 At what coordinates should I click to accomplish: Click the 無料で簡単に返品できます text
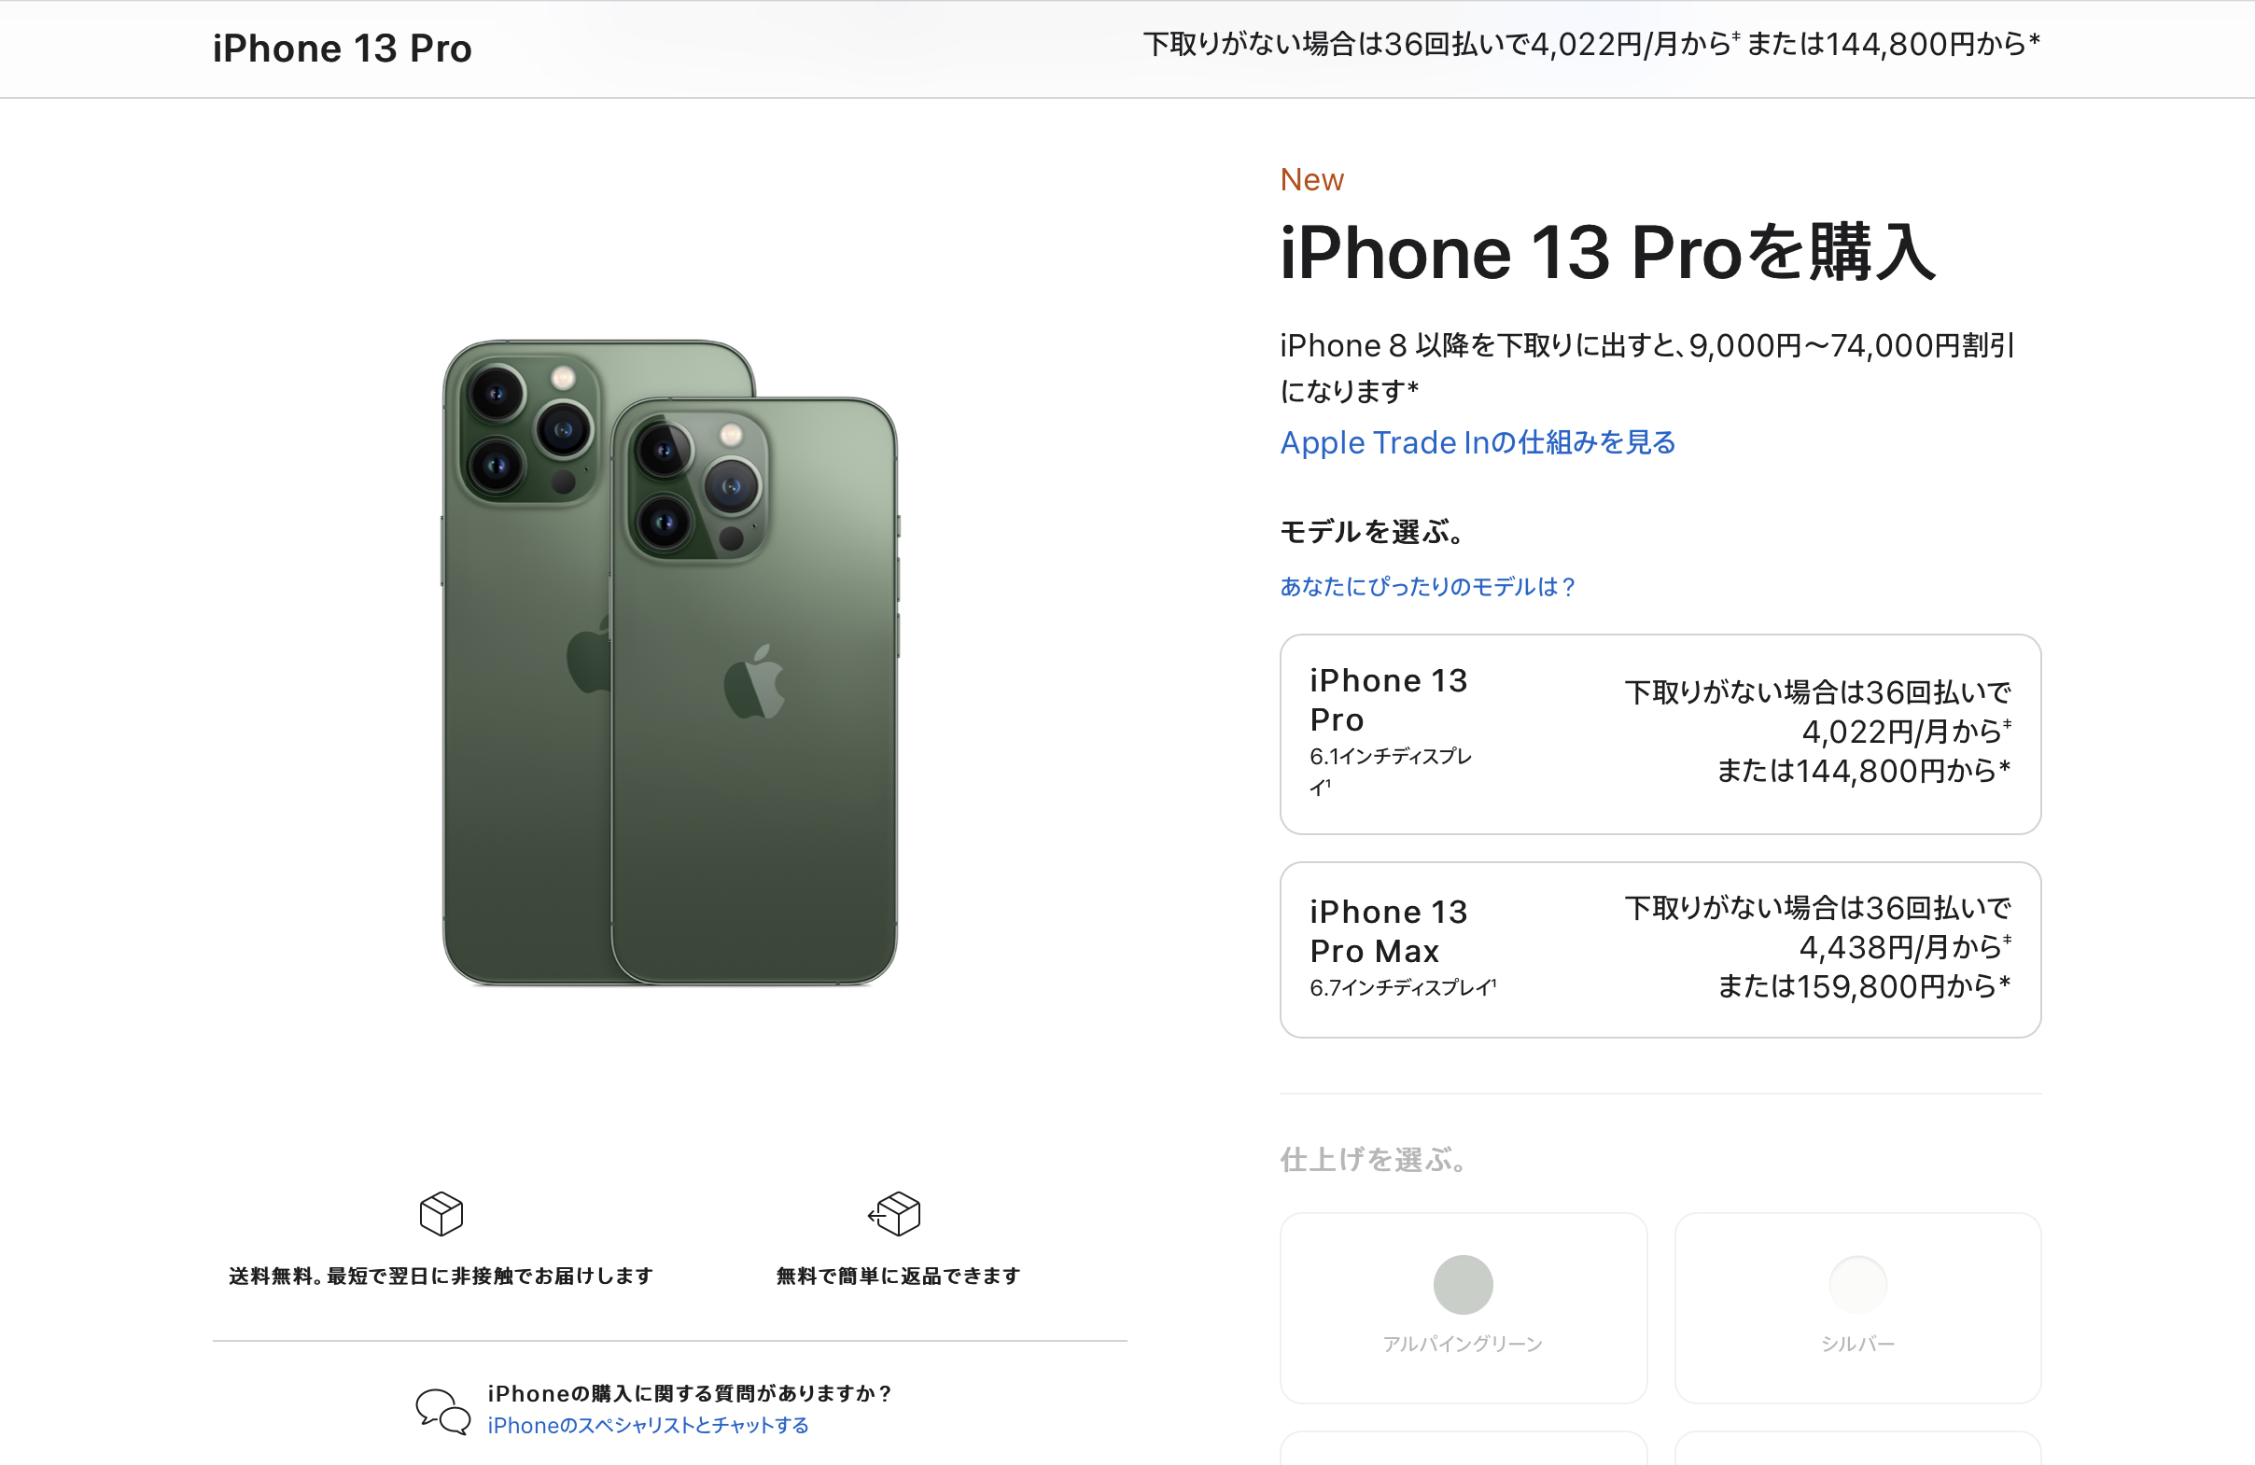[x=898, y=1276]
